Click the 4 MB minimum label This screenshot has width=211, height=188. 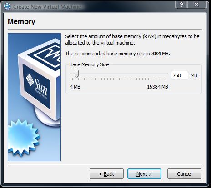coord(75,87)
